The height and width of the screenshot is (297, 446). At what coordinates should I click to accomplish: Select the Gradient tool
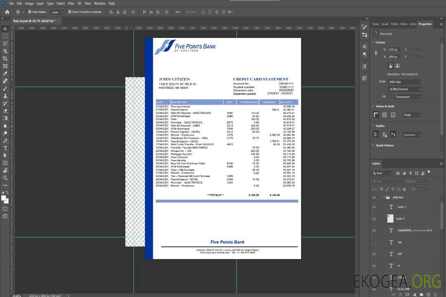pos(5,118)
